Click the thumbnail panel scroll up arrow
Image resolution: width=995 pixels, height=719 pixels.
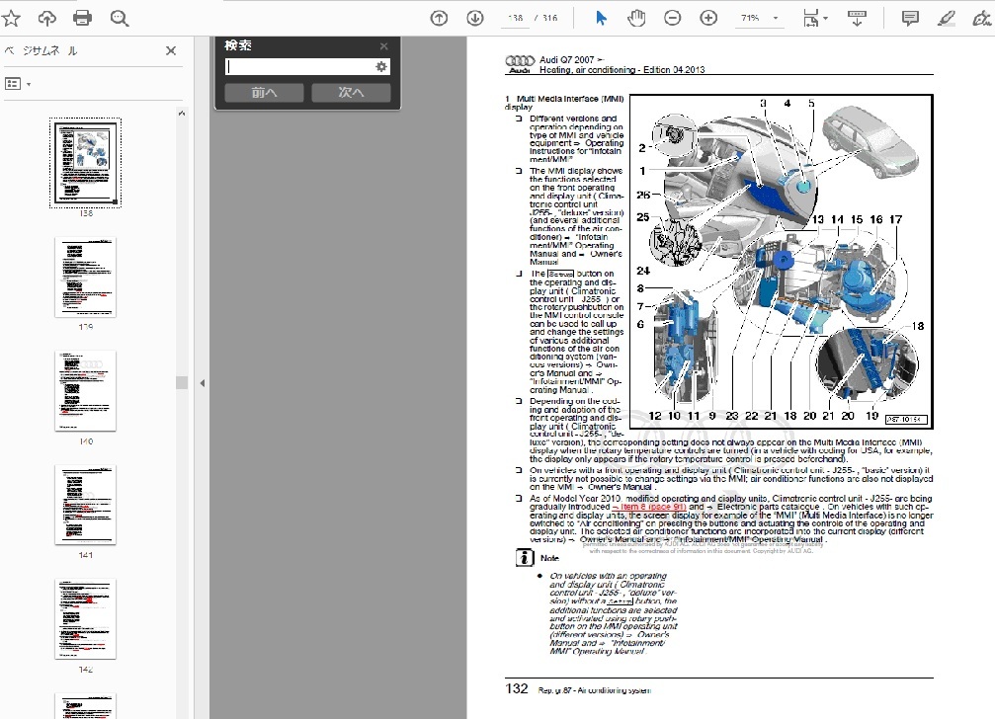click(x=182, y=114)
